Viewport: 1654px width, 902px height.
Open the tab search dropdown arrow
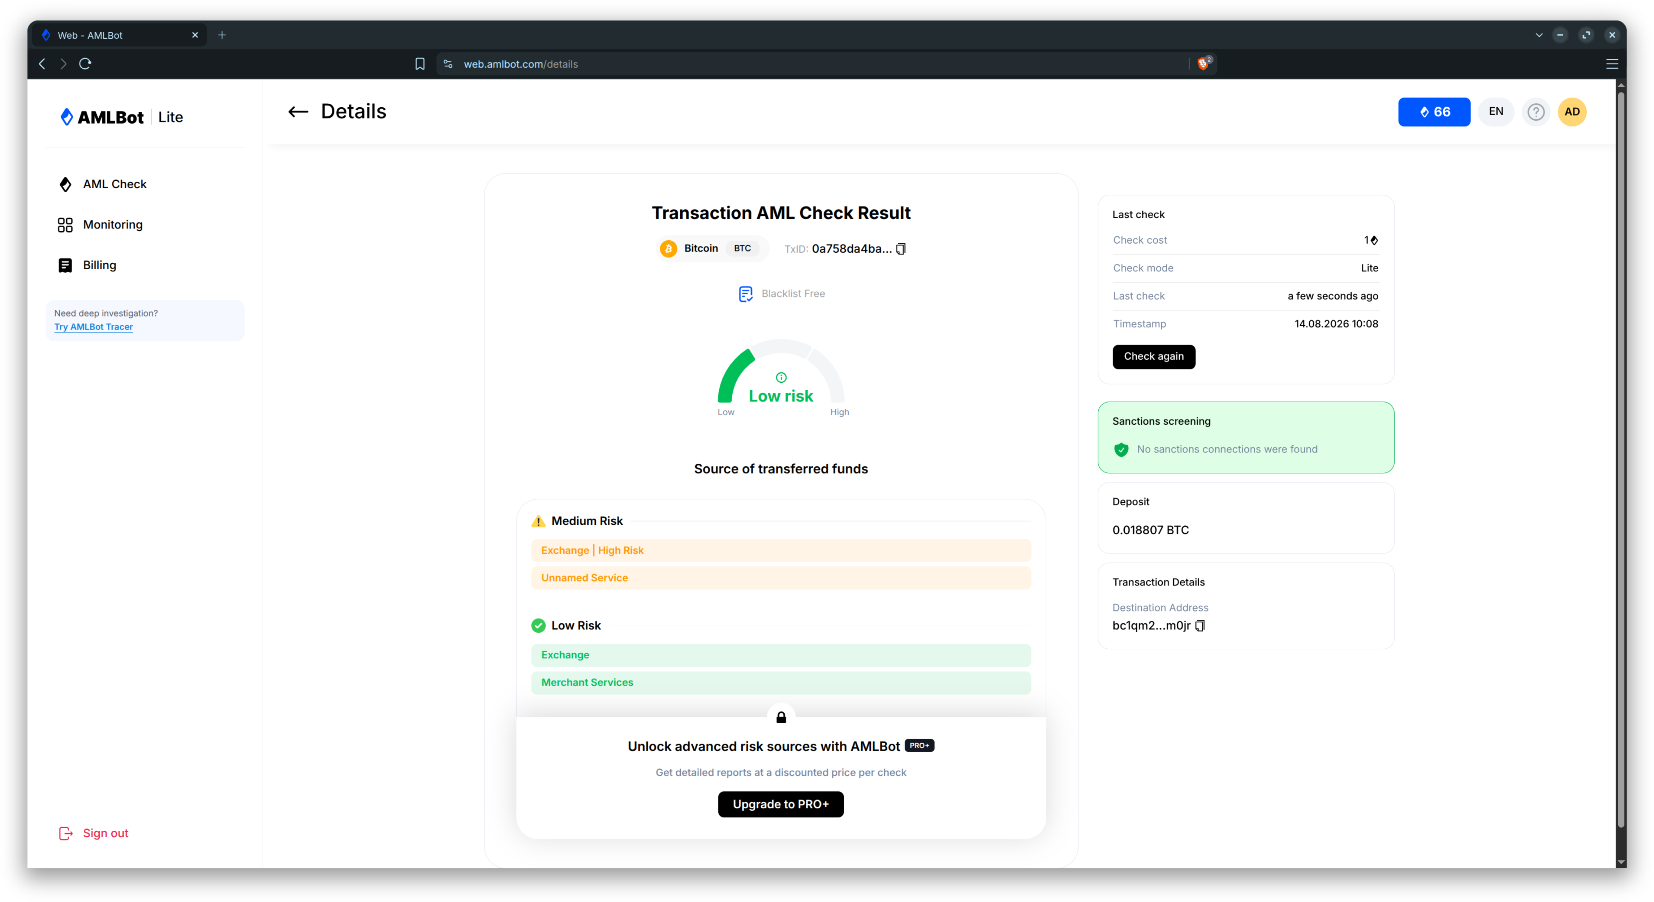(x=1539, y=35)
